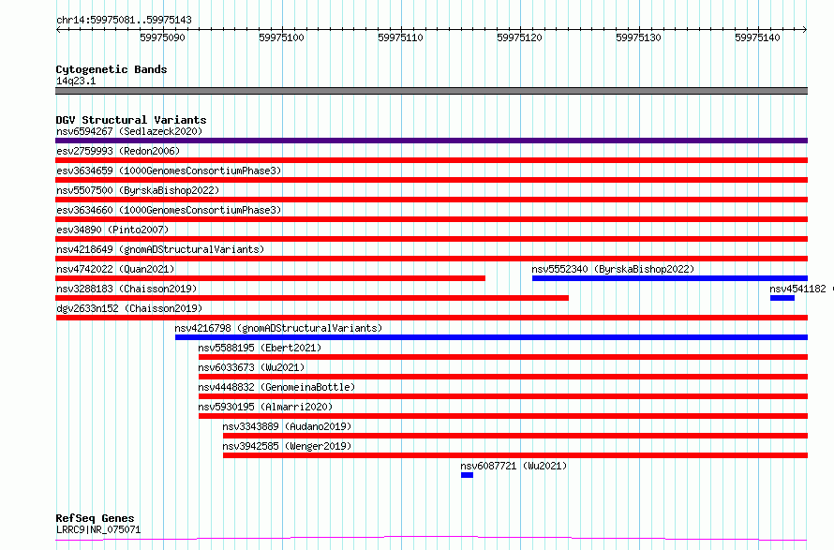
Task: Click the RefSeq Genes track title
Action: (x=96, y=519)
